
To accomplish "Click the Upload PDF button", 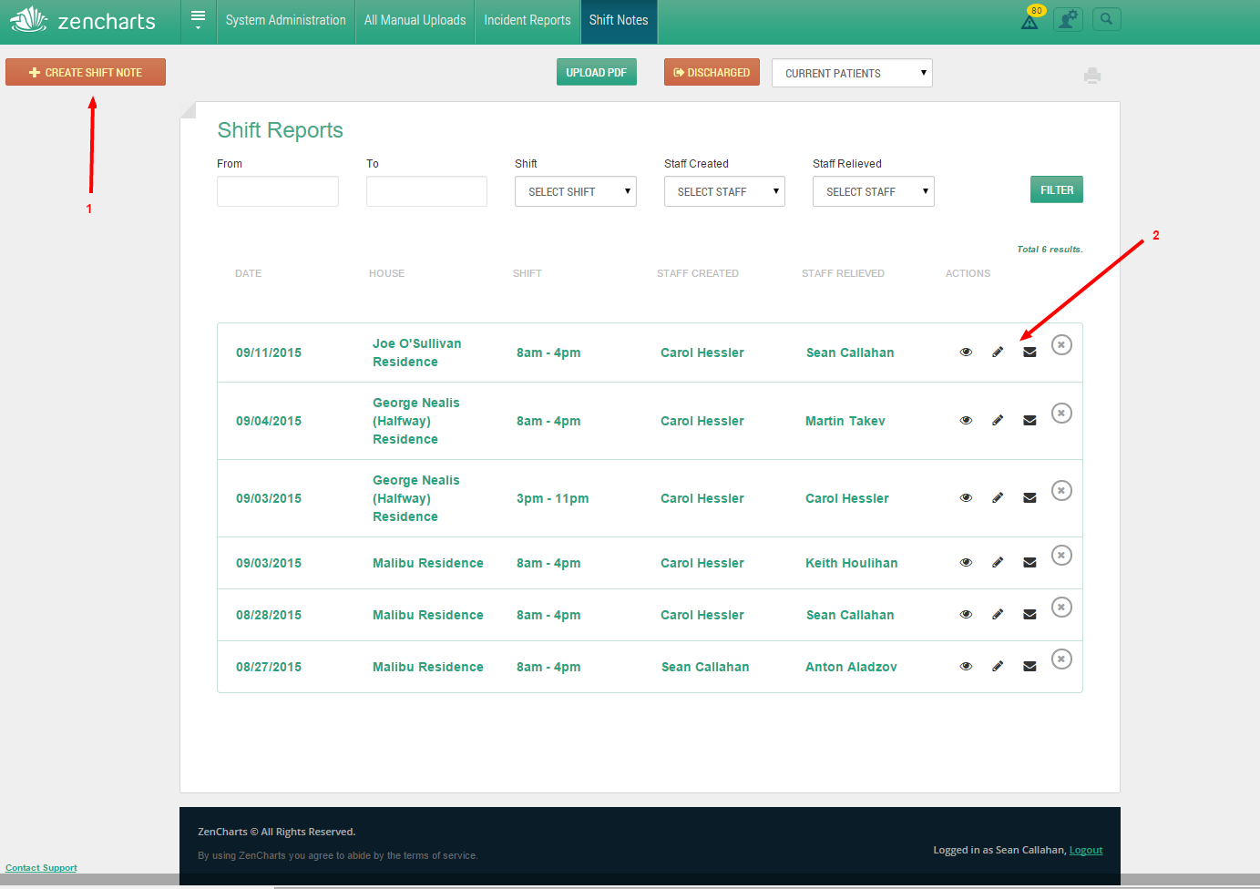I will (597, 72).
